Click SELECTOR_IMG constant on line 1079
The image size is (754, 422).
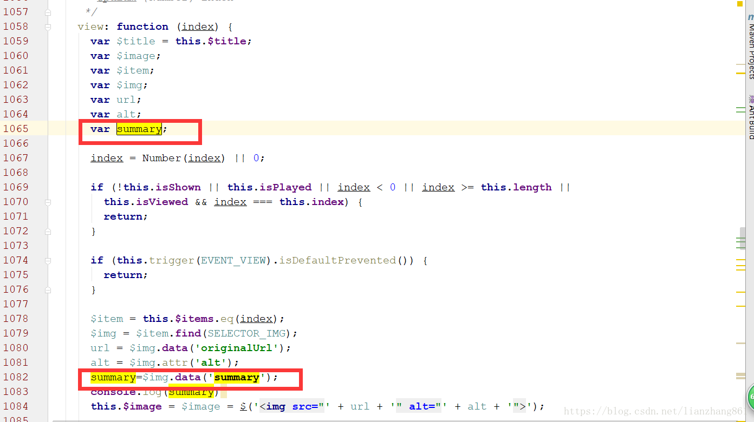[x=246, y=333]
